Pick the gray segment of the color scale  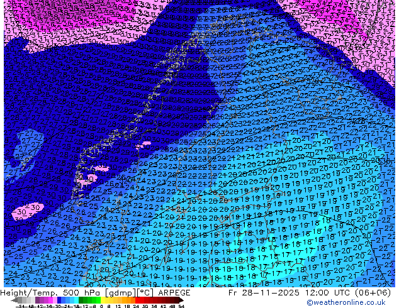click(26, 300)
